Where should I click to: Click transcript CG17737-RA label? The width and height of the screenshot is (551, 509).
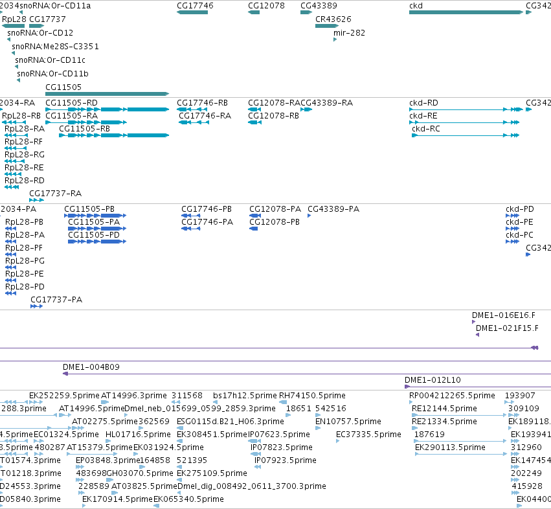(x=56, y=194)
